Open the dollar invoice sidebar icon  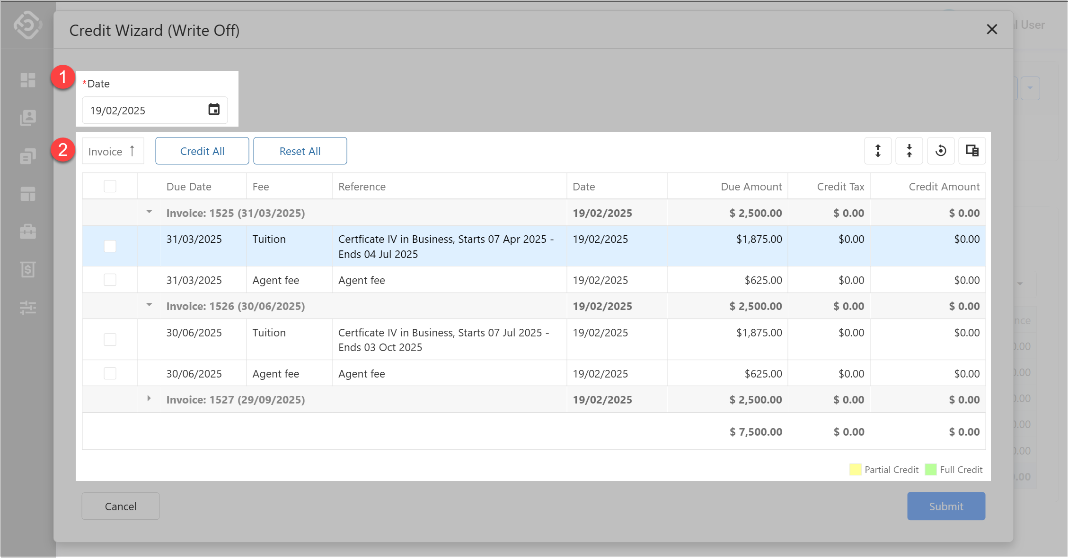click(28, 269)
